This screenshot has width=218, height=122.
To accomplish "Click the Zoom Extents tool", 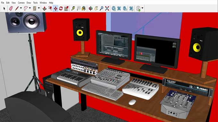I will (x=107, y=8).
